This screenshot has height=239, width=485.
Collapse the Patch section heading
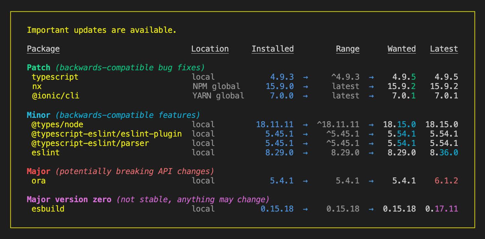(38, 67)
